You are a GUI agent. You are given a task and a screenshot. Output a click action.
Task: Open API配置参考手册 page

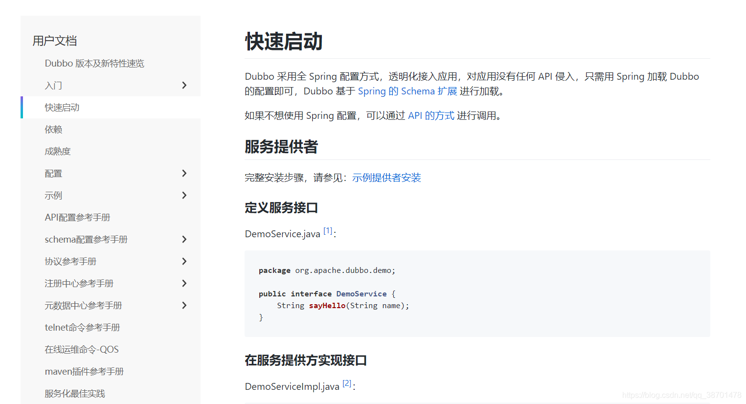pyautogui.click(x=77, y=218)
